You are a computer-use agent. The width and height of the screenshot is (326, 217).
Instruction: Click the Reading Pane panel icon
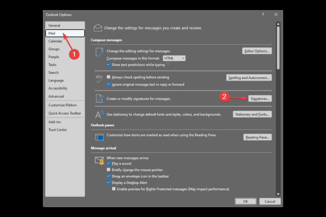click(99, 136)
